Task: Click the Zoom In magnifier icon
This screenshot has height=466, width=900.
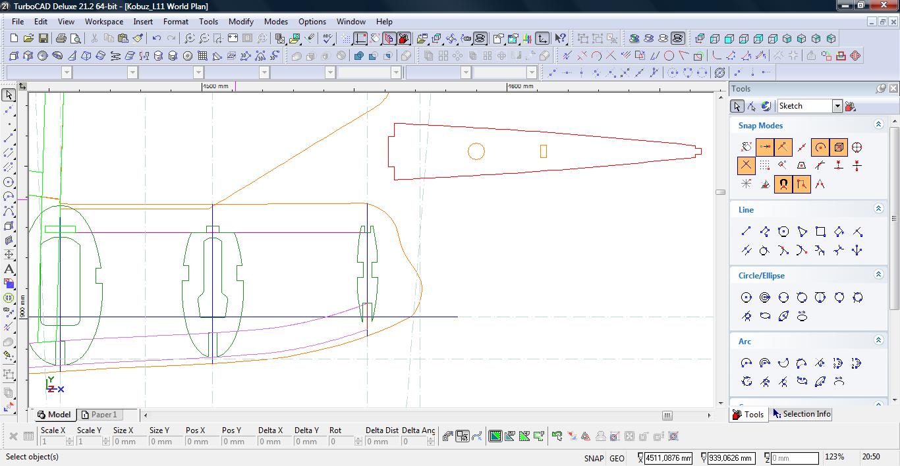Action: point(189,39)
